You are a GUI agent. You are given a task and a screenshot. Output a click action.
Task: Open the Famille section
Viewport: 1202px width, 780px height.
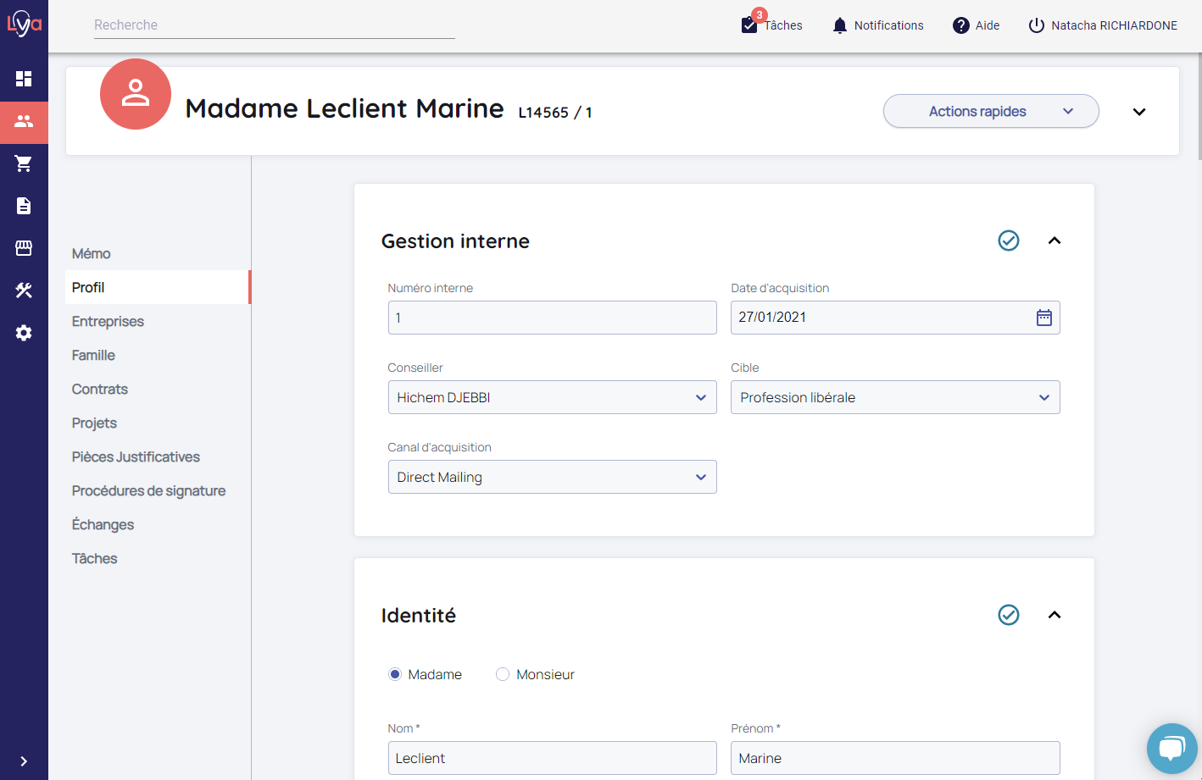tap(93, 355)
